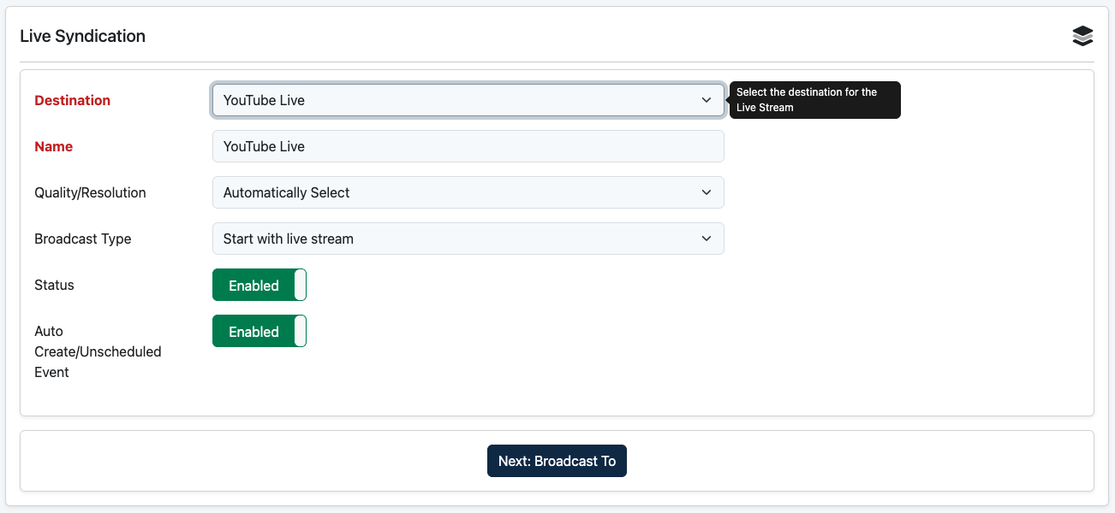Viewport: 1115px width, 513px height.
Task: Click the stacked layers icon
Action: tap(1082, 36)
